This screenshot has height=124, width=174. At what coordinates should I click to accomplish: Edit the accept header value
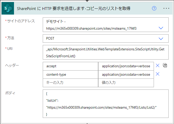click(x=126, y=66)
